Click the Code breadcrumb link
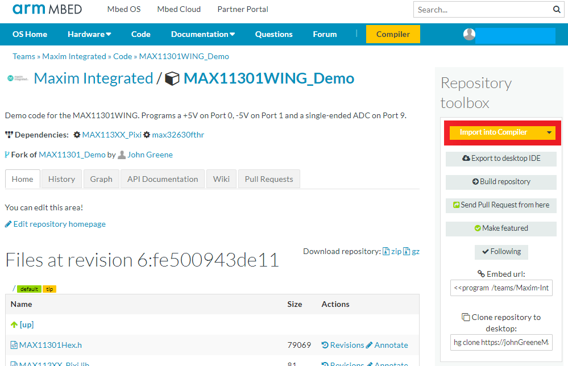This screenshot has height=366, width=568. (122, 56)
